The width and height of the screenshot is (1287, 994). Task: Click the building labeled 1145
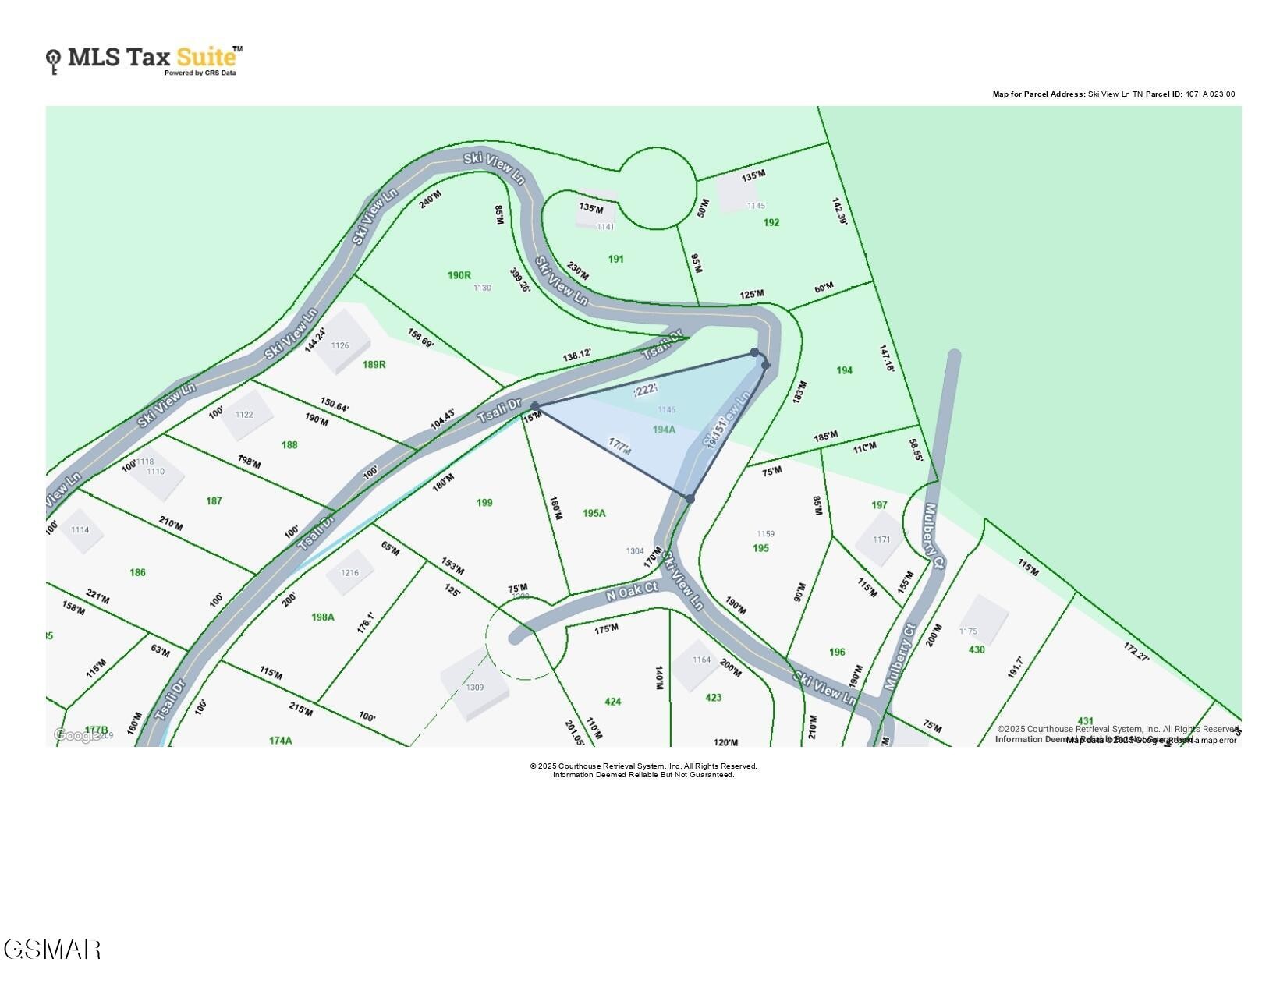[737, 193]
